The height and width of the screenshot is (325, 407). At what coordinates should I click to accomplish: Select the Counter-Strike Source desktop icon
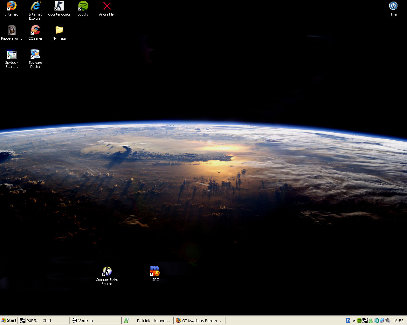(x=107, y=272)
